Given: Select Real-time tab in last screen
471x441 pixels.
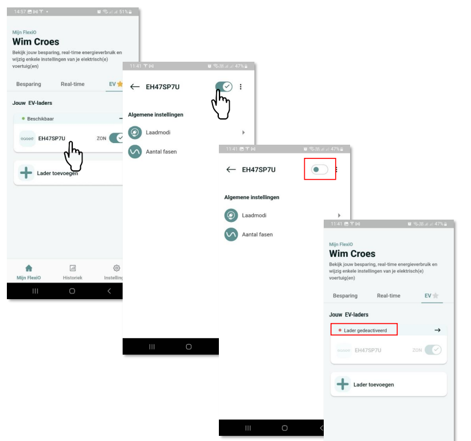Looking at the screenshot, I should click(388, 296).
